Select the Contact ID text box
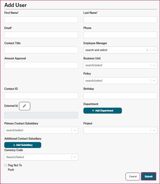This screenshot has width=160, height=184. [x=41, y=96]
